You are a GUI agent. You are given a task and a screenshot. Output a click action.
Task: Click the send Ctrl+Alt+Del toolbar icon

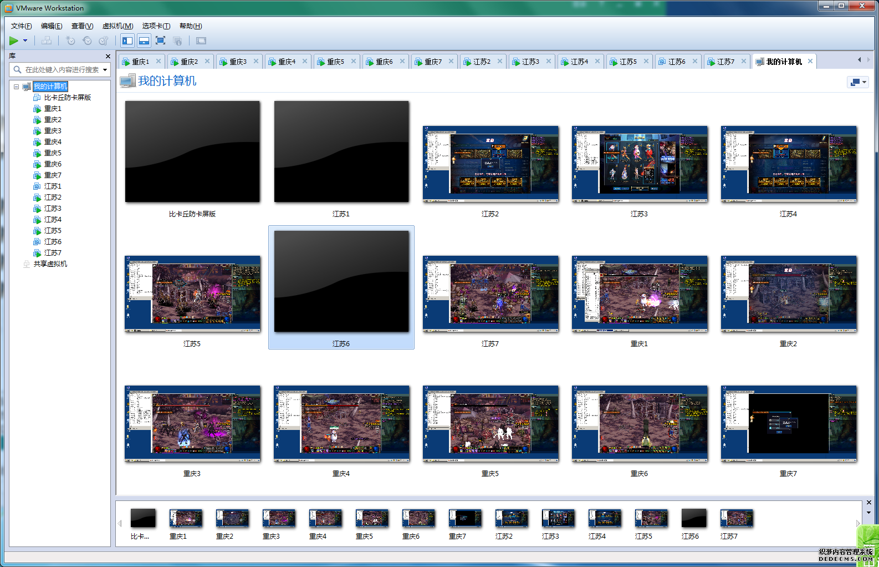[x=47, y=40]
